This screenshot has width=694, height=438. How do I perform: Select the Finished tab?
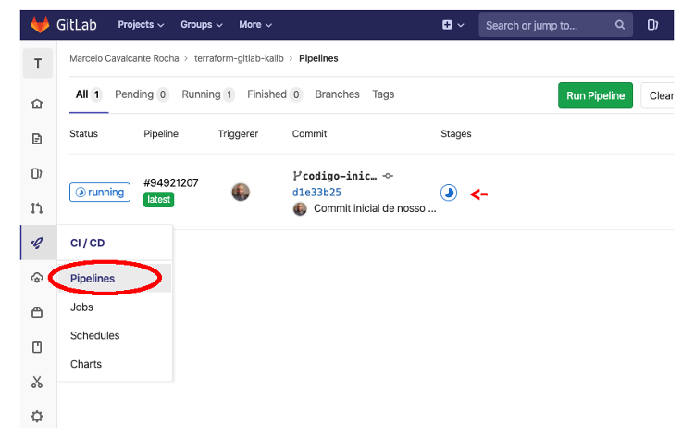click(275, 94)
